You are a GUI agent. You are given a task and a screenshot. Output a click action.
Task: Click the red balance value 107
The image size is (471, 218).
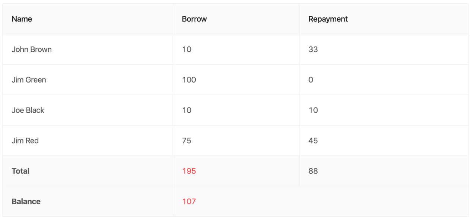pos(189,202)
